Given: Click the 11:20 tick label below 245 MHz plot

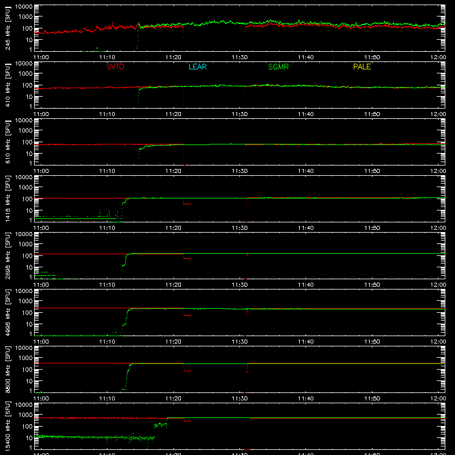Looking at the screenshot, I should click(x=173, y=57).
